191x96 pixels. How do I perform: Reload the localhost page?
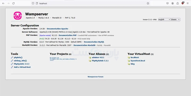[13, 3]
